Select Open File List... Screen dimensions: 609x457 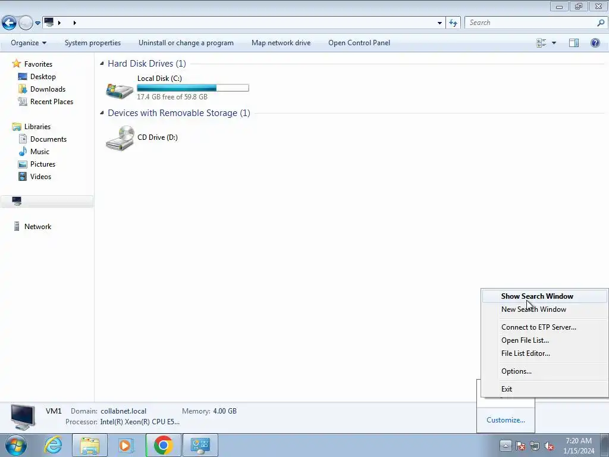(545, 340)
